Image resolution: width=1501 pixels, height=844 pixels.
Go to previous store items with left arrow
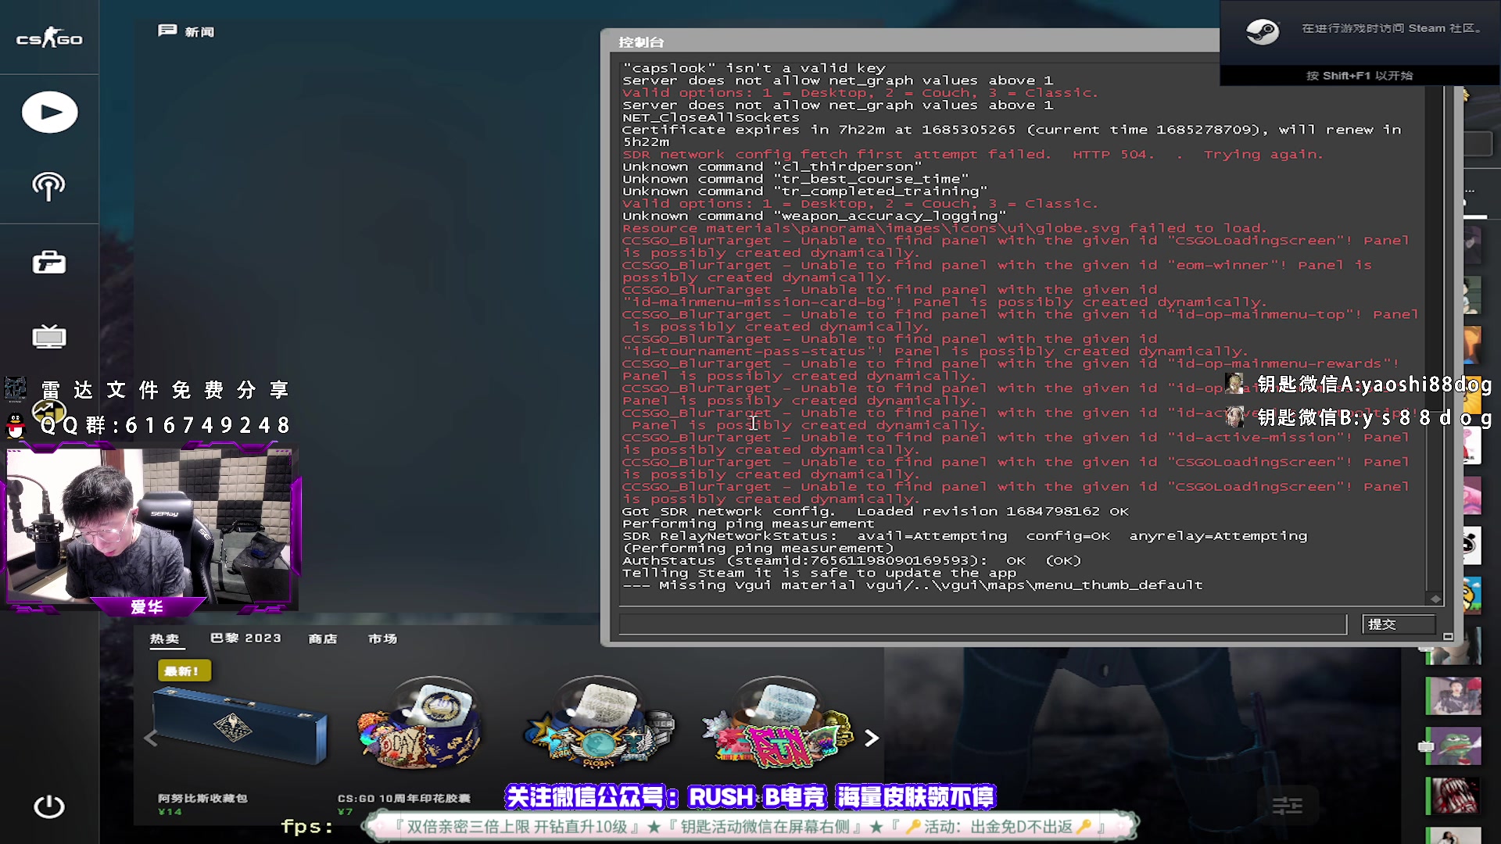point(151,738)
